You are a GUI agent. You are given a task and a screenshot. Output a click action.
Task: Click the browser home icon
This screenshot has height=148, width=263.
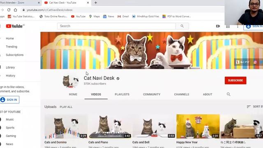[16, 10]
